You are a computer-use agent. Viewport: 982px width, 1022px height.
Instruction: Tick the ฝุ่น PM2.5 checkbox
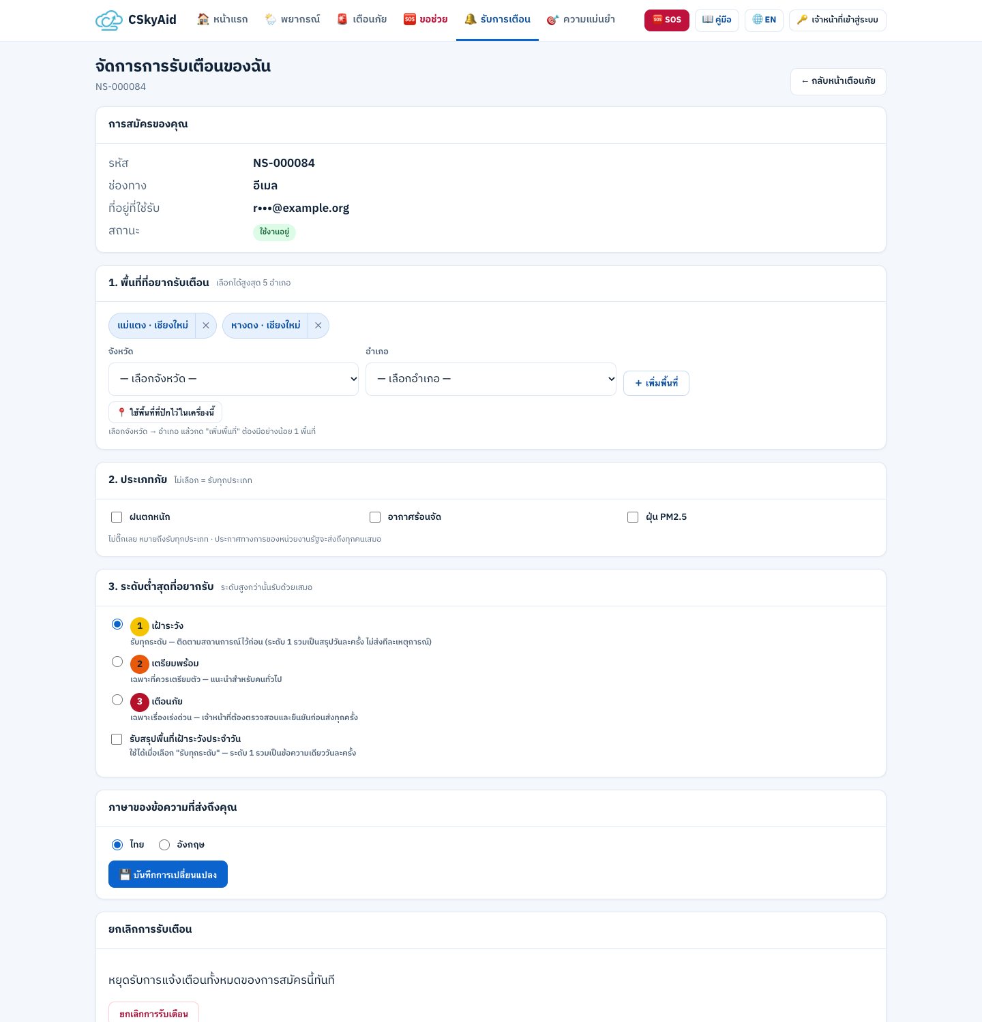(x=633, y=517)
